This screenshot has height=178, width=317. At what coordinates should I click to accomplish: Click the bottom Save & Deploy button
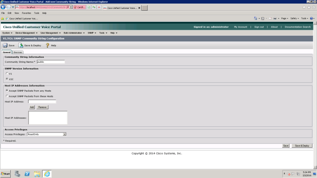coord(302,146)
